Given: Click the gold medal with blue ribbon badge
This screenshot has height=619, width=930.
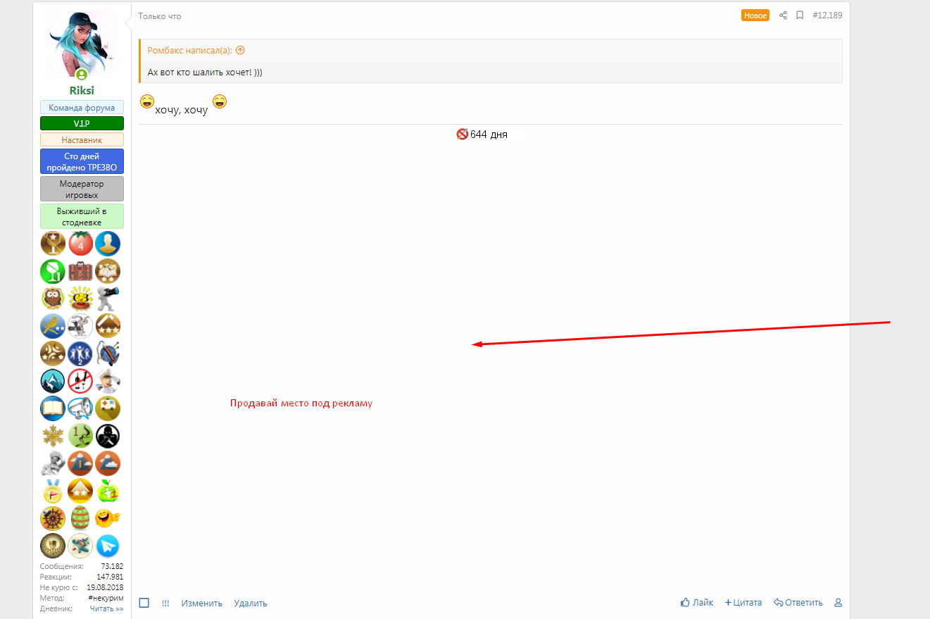Looking at the screenshot, I should (x=53, y=491).
